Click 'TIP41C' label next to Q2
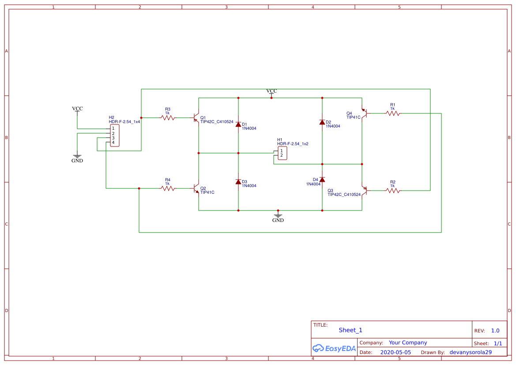516x365 pixels. coord(207,192)
